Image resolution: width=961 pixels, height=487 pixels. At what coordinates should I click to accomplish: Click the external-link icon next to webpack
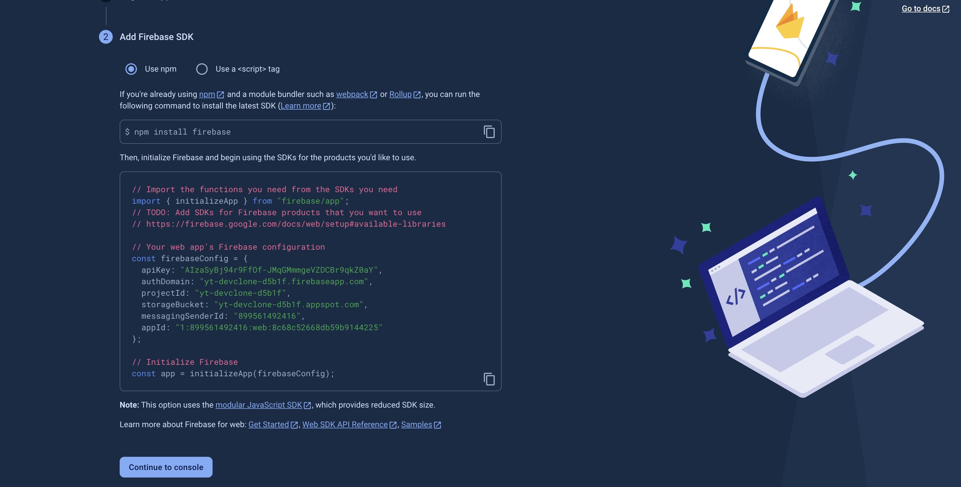373,95
